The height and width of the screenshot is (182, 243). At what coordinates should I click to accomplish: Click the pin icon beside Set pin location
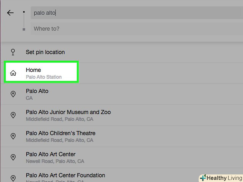coord(13,52)
